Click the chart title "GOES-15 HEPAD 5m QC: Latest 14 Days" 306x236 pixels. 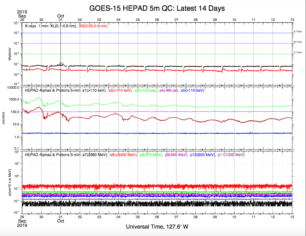[157, 8]
